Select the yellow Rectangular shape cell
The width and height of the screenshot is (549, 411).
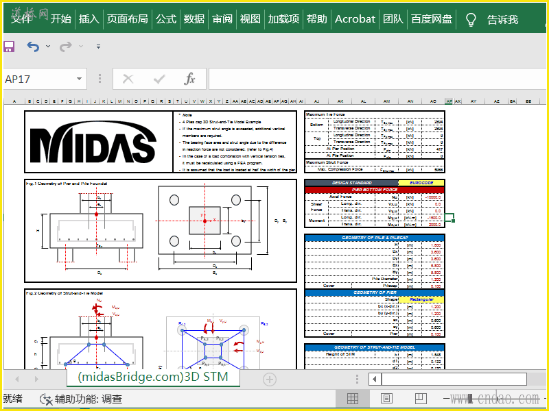pos(421,299)
